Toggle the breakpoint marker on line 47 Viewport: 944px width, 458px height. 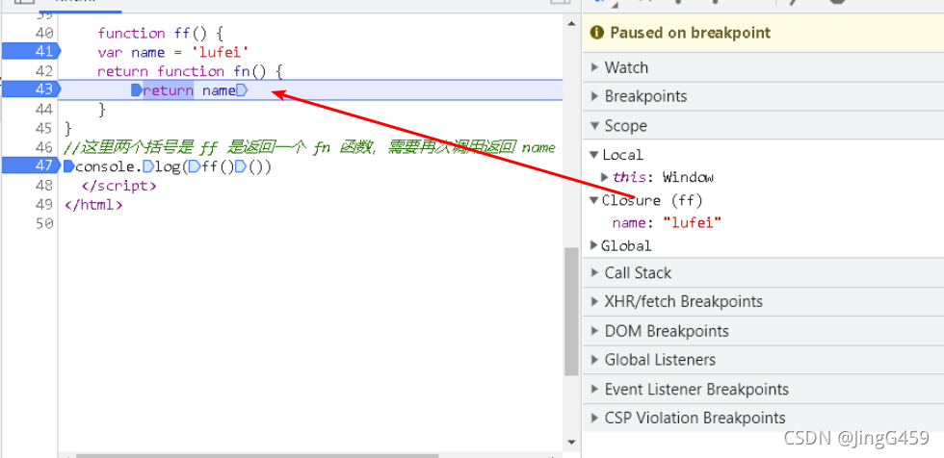[31, 165]
